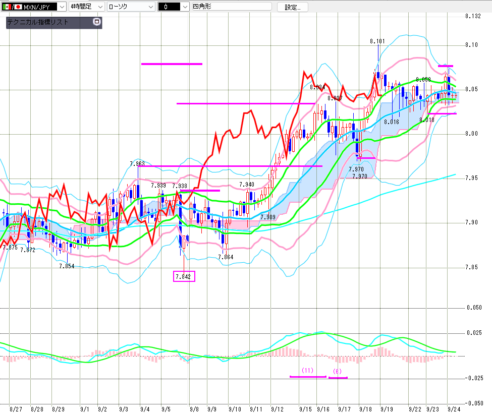This screenshot has width=492, height=414.
Task: Click the 8.10 level on price axis
Action: [471, 45]
